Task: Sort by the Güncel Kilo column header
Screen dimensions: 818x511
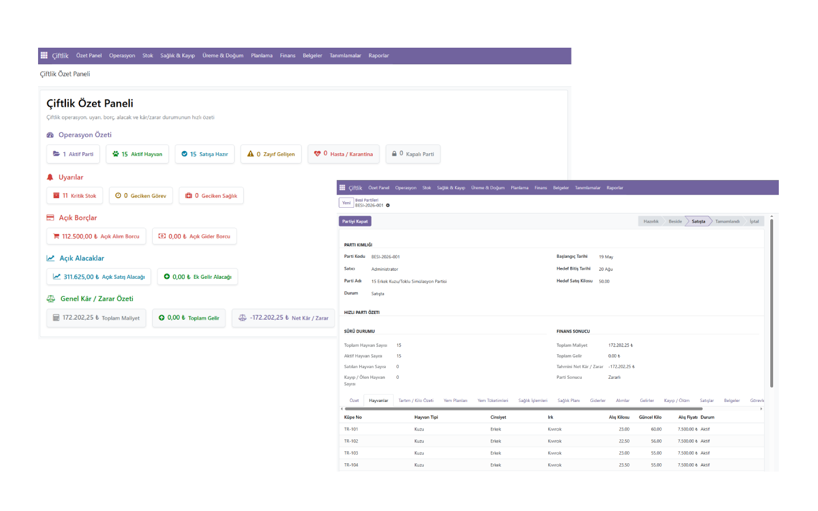Action: [650, 417]
